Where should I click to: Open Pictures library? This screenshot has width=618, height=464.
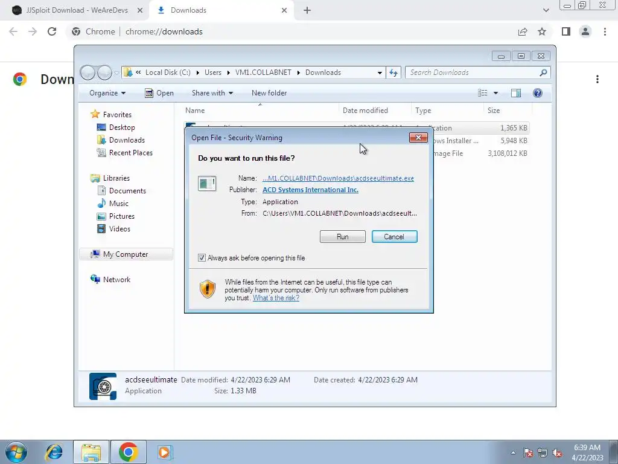(122, 216)
